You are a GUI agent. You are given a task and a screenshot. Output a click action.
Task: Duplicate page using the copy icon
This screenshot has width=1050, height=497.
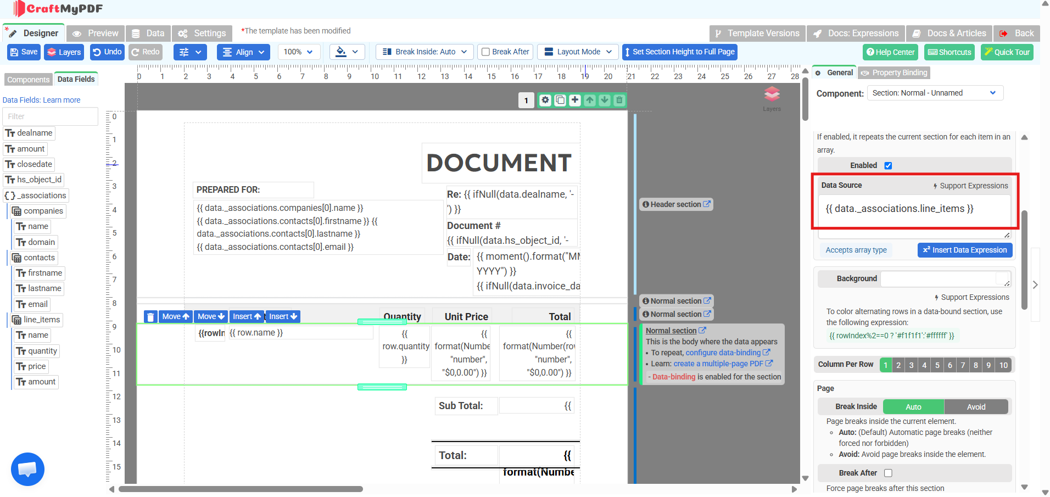(x=560, y=100)
